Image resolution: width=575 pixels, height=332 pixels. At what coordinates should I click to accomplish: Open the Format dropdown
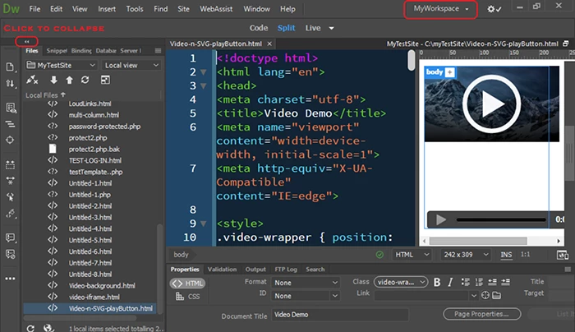(305, 283)
